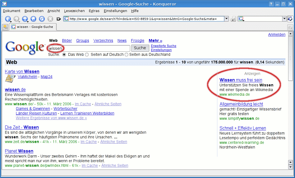Screen dimensions: 295x178
Task: Click the Google search input field
Action: point(89,48)
